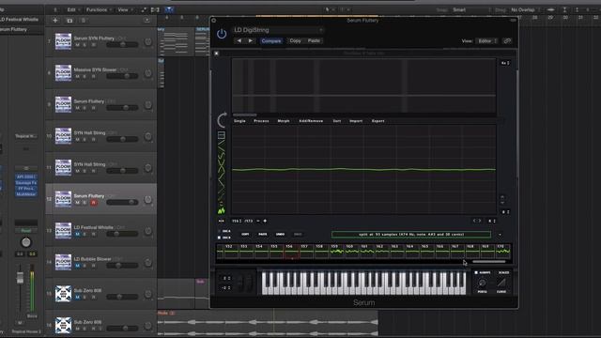Click the Compare button
Viewport: 601px width, 338px height.
(271, 40)
